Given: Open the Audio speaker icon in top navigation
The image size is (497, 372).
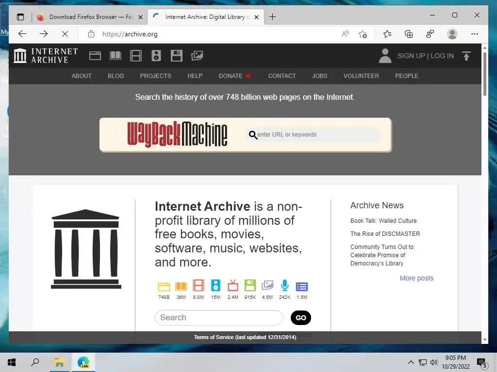Looking at the screenshot, I should coord(156,56).
